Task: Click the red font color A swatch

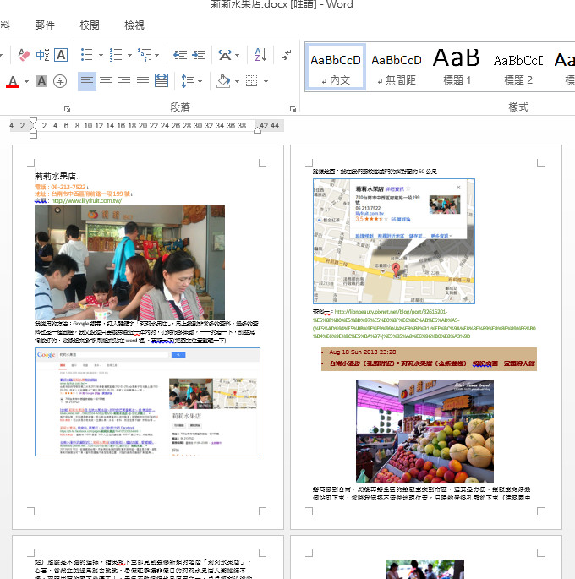Action: coord(13,81)
